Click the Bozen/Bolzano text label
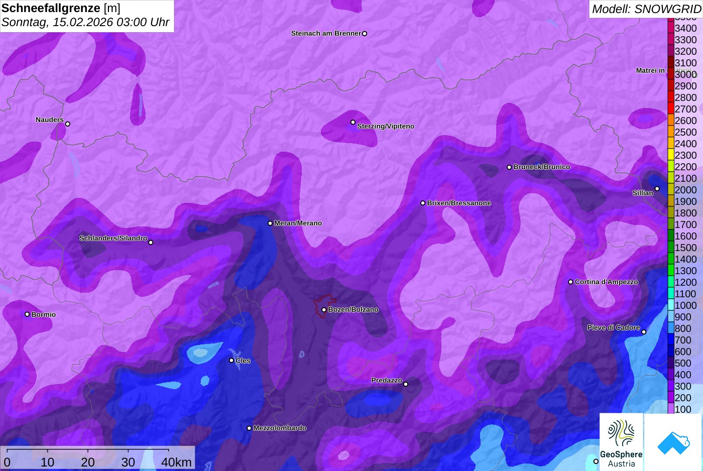703x471 pixels. 353,310
